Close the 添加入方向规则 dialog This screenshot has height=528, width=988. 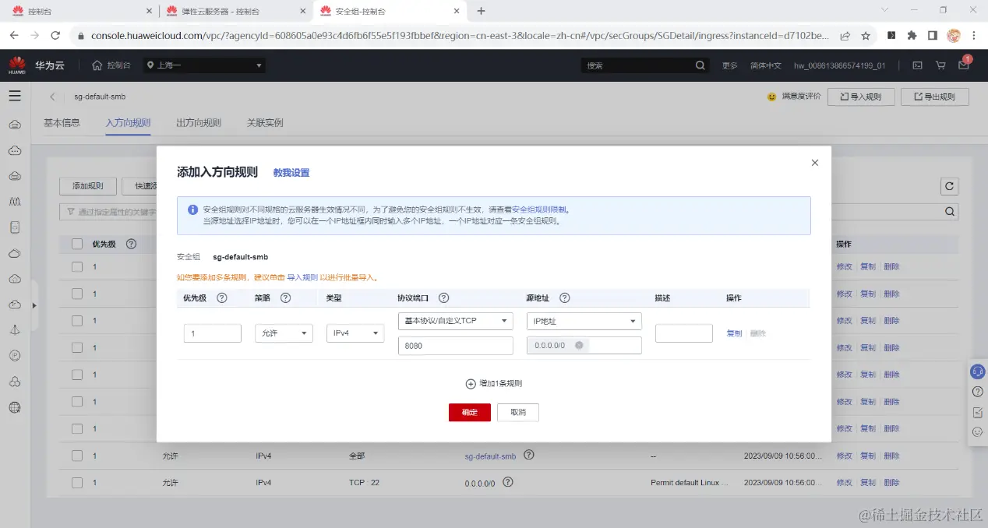click(x=815, y=163)
